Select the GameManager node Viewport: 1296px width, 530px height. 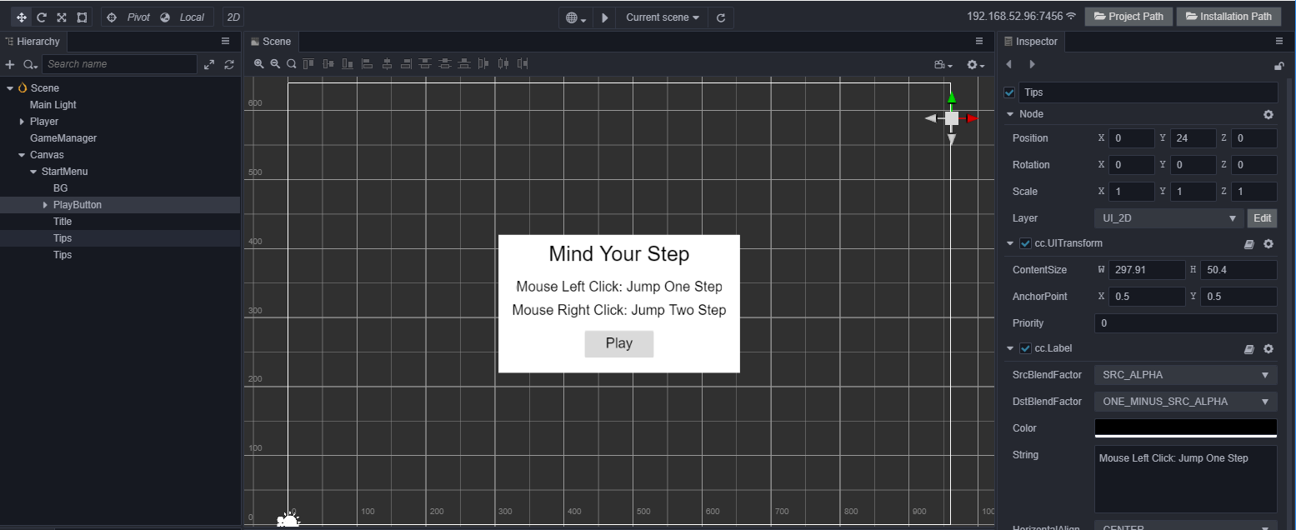click(x=63, y=138)
